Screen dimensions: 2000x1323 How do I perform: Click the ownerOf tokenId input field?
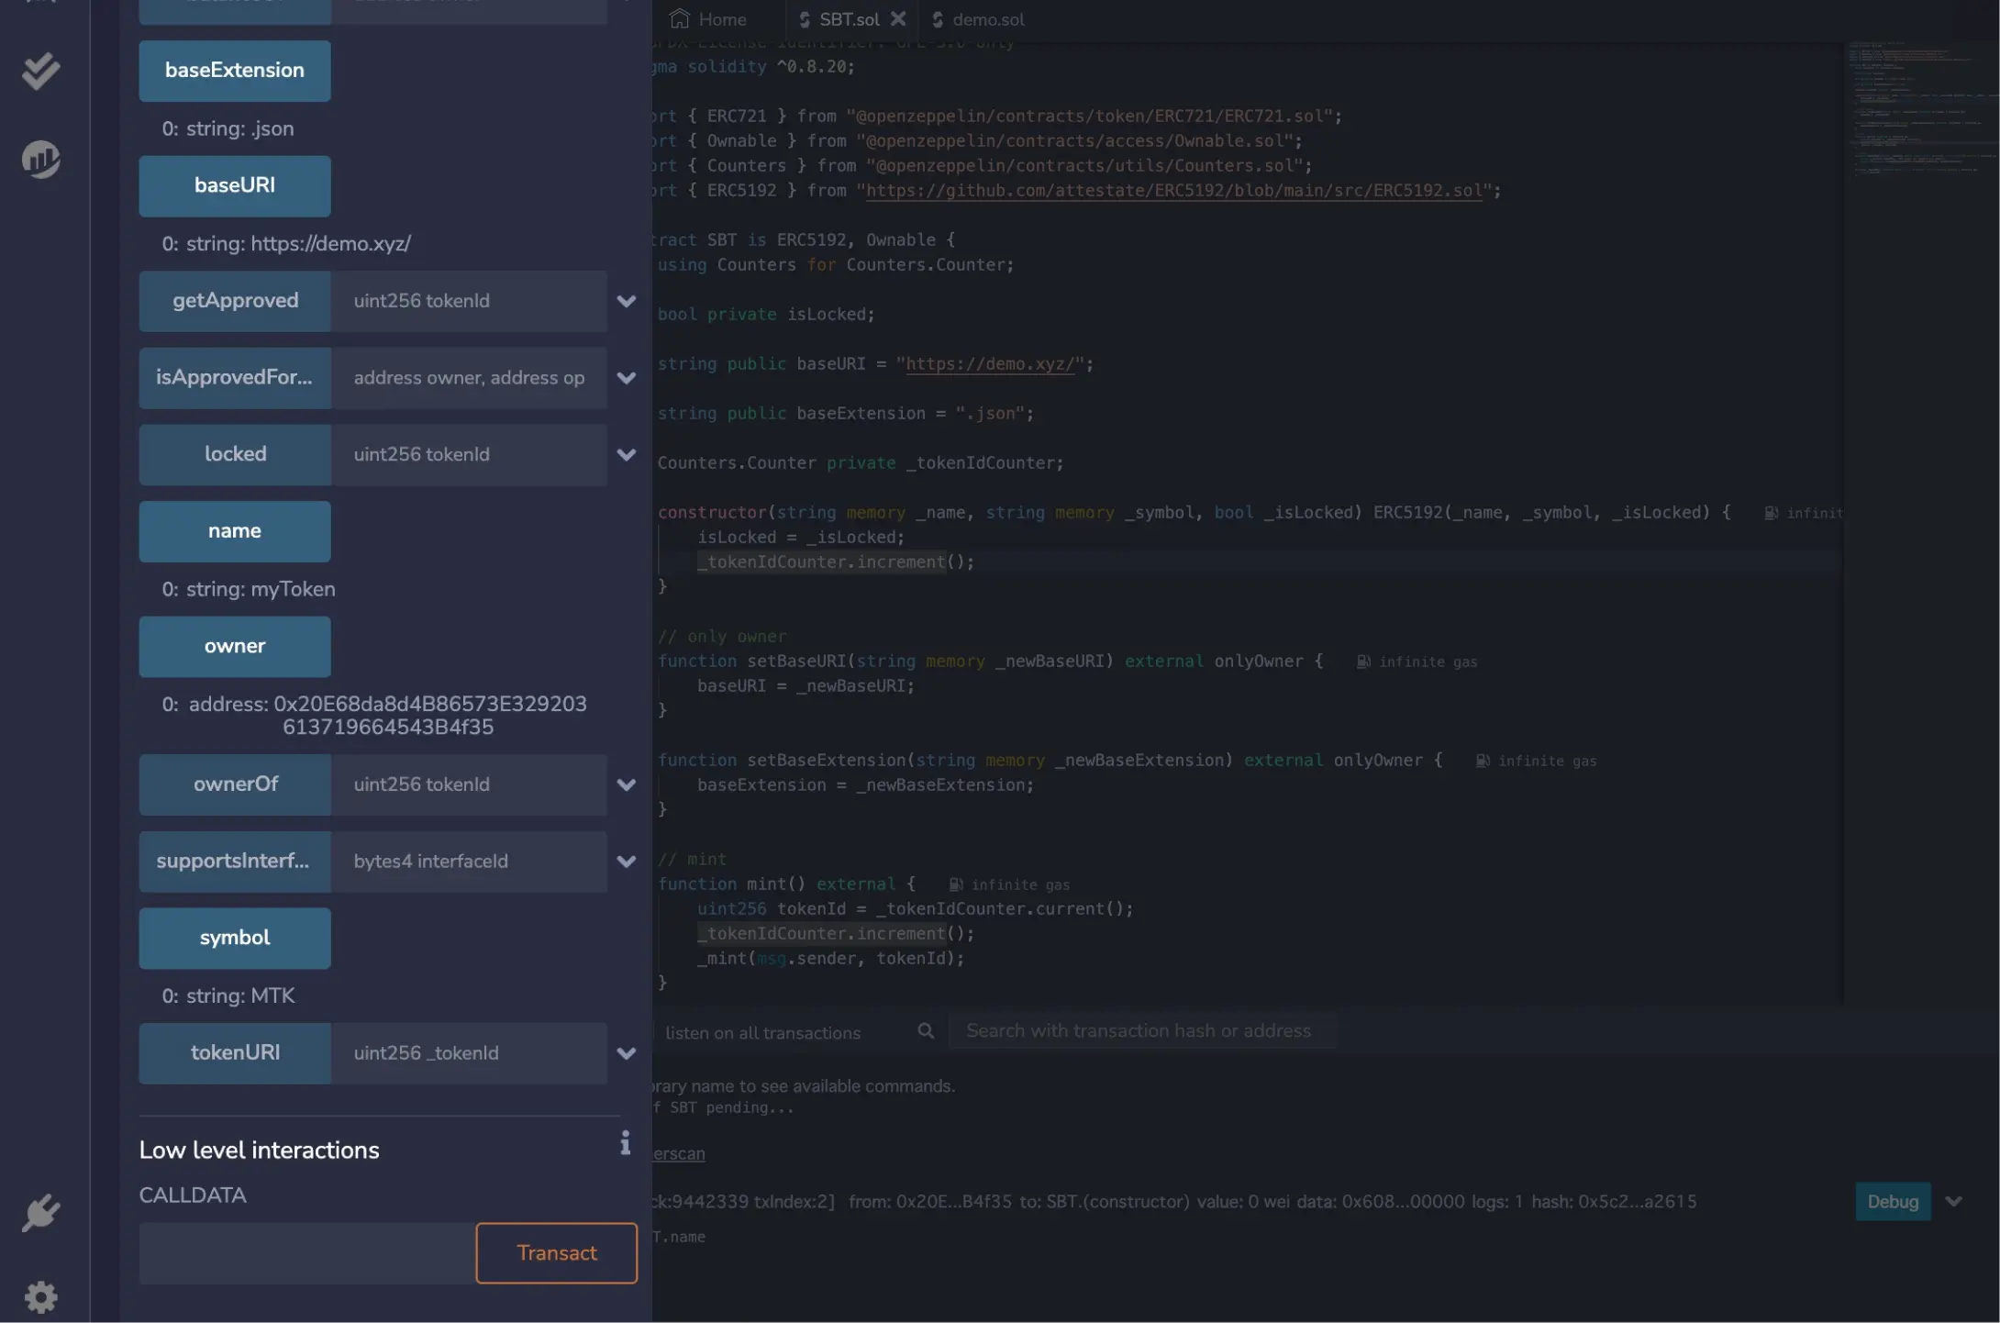468,784
